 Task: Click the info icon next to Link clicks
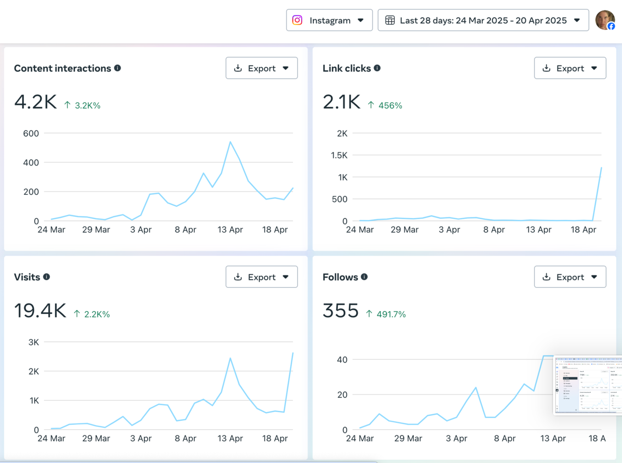click(377, 68)
